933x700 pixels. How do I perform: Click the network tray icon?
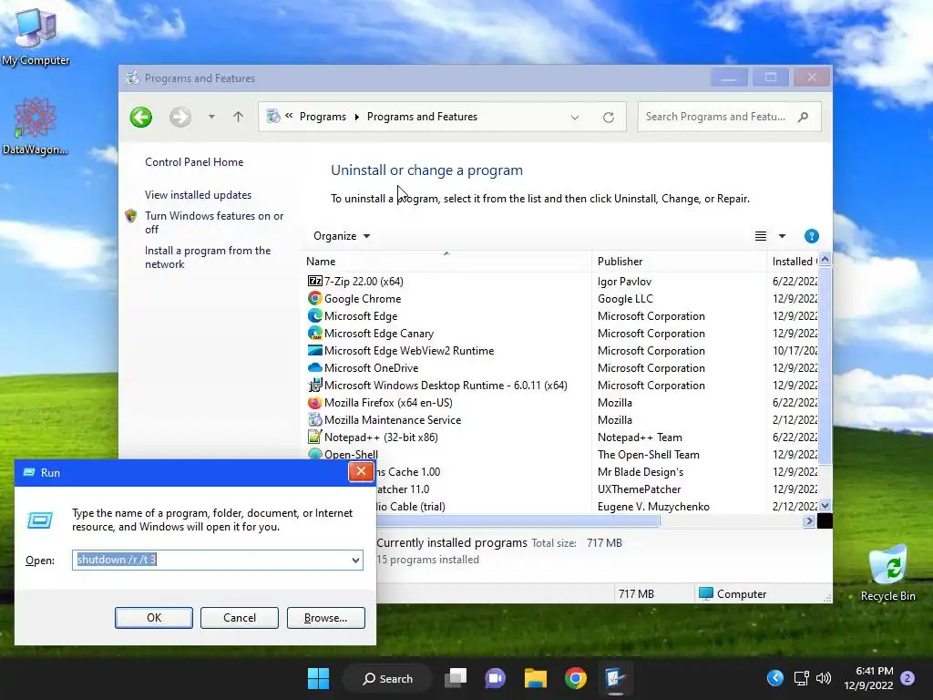point(801,678)
